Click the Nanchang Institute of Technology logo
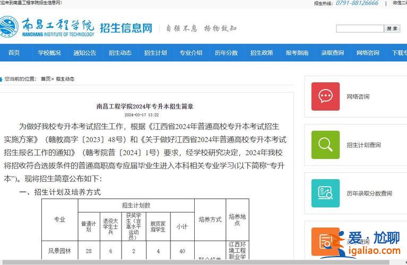This screenshot has width=407, height=265. 47,27
